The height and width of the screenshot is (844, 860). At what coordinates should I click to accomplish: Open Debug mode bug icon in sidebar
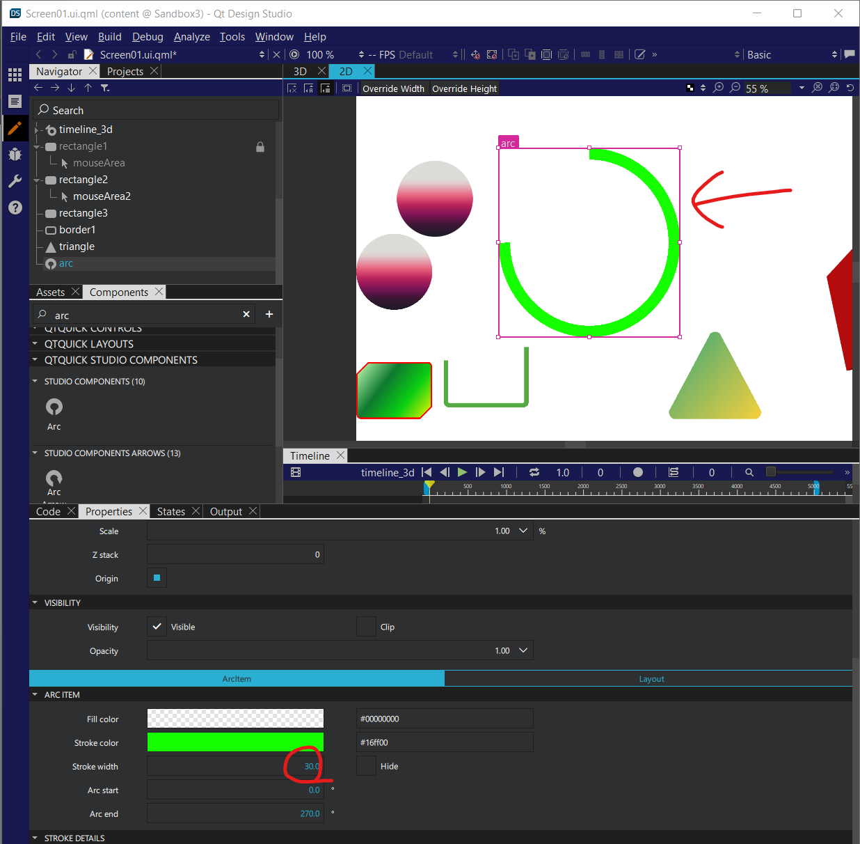(15, 154)
